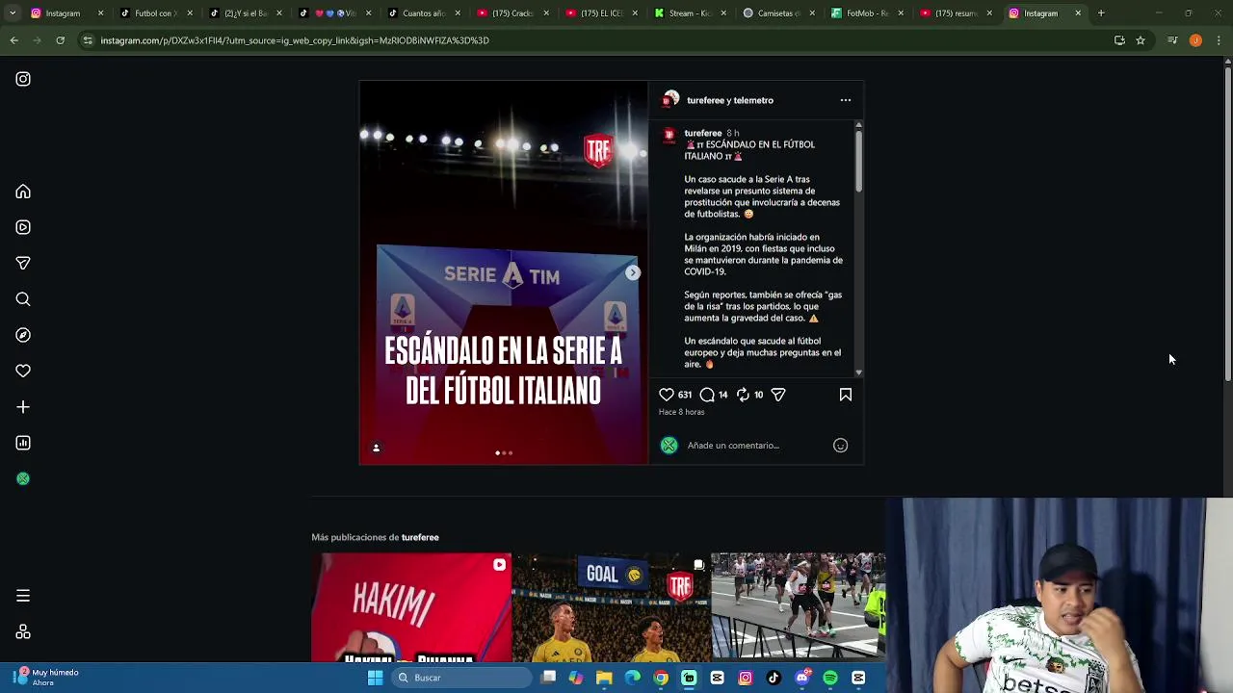
Task: View likes by clicking 631 count
Action: [684, 395]
